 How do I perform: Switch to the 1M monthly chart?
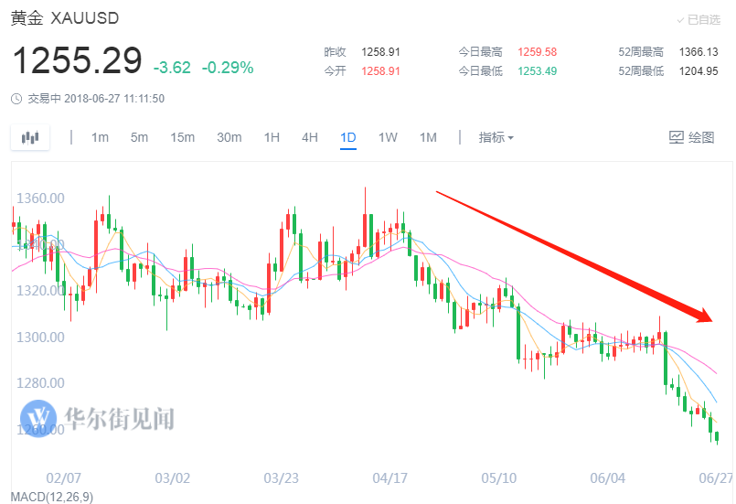point(428,137)
